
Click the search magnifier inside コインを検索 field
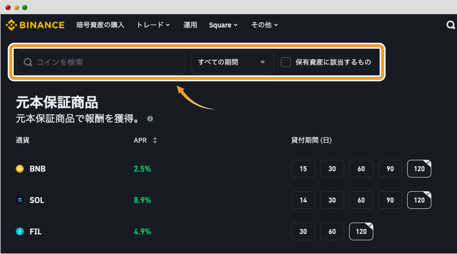pos(28,62)
